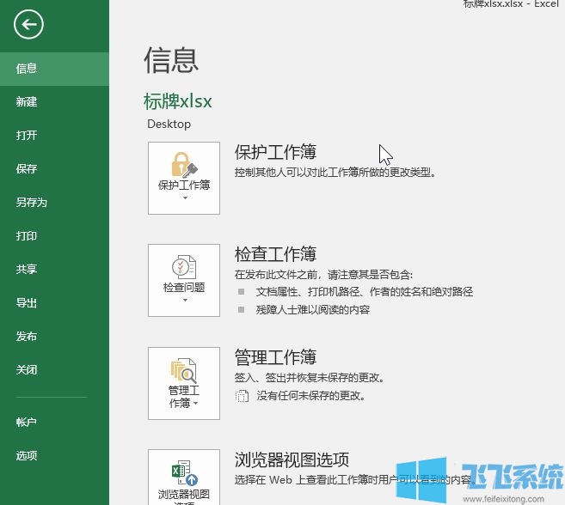Click 关闭 to close the workbook
This screenshot has height=505, width=565.
coord(27,370)
